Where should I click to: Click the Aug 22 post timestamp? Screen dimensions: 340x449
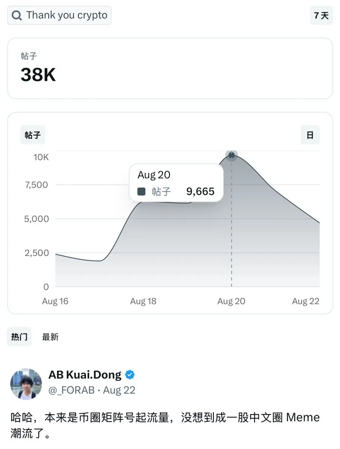pos(119,390)
